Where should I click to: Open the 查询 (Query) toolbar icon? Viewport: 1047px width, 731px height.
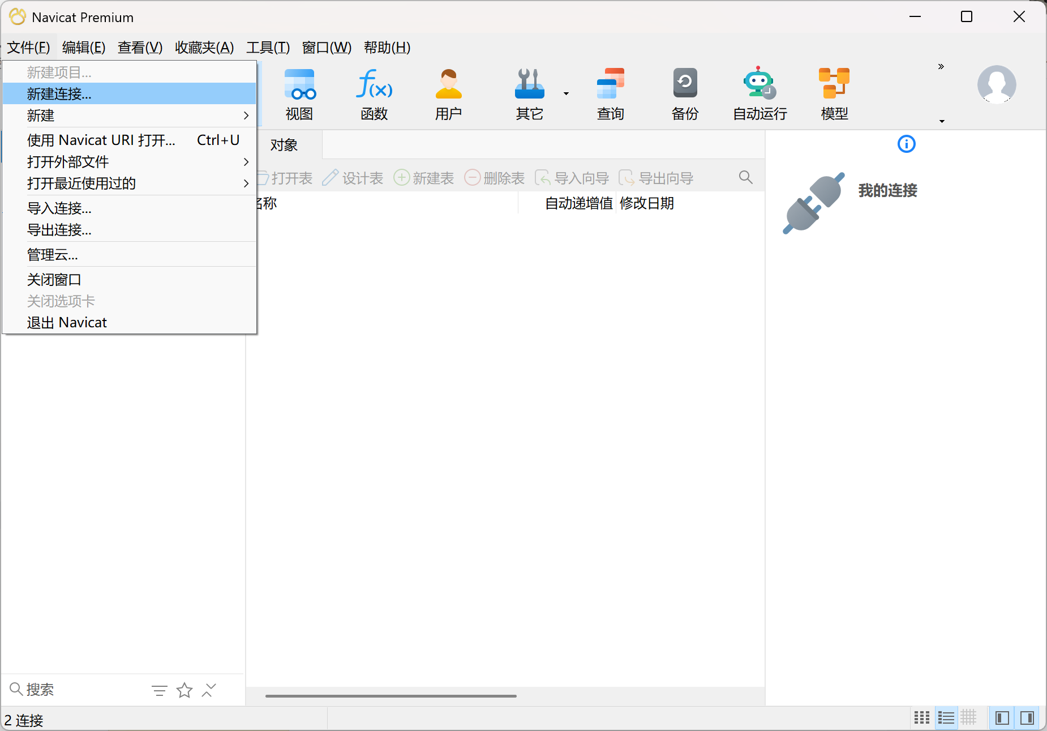pos(611,94)
